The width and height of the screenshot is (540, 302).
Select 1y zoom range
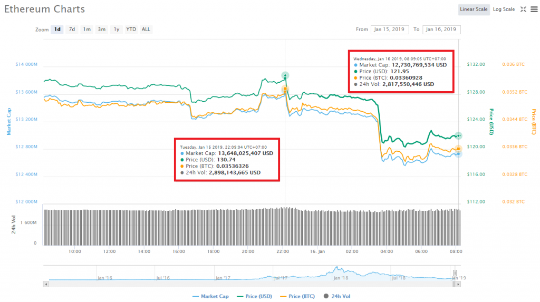pyautogui.click(x=117, y=30)
